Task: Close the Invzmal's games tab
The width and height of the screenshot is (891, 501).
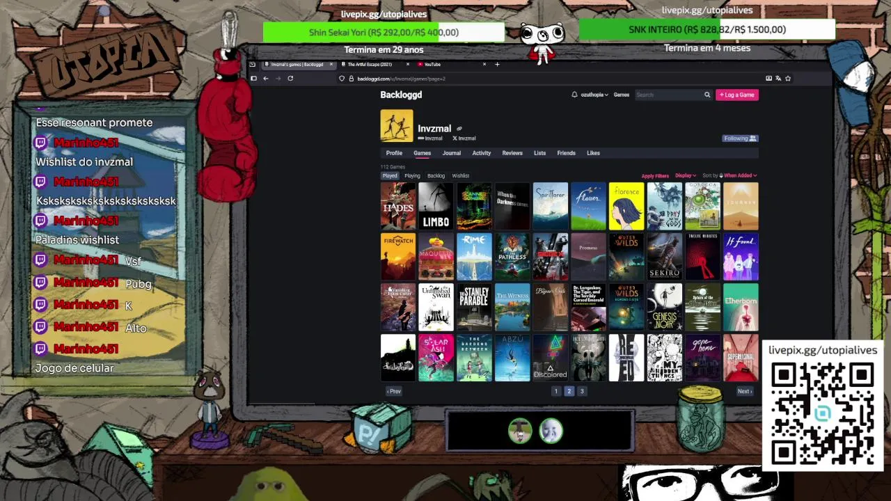Action: point(331,64)
